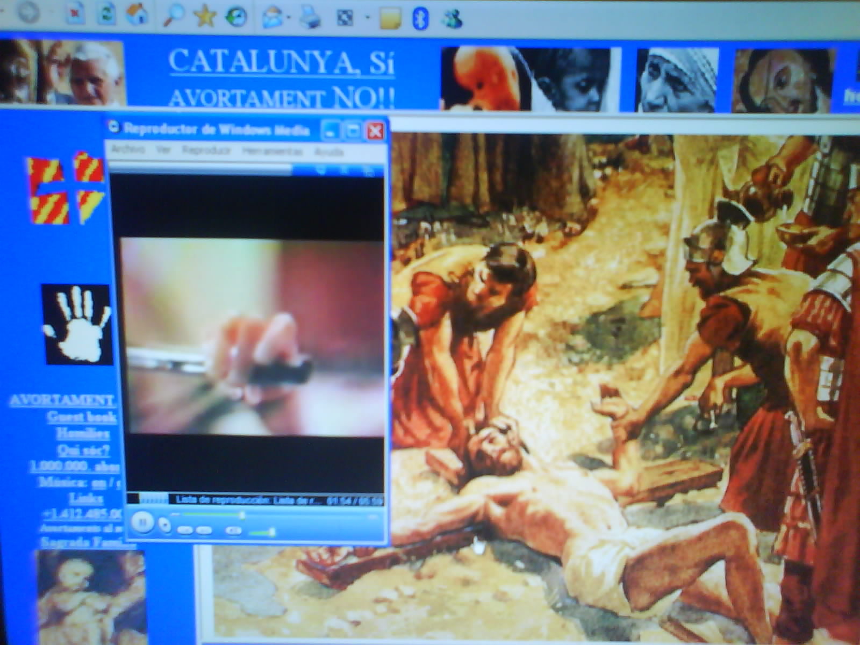
Task: Click the dark square icon next to Print
Action: click(345, 19)
